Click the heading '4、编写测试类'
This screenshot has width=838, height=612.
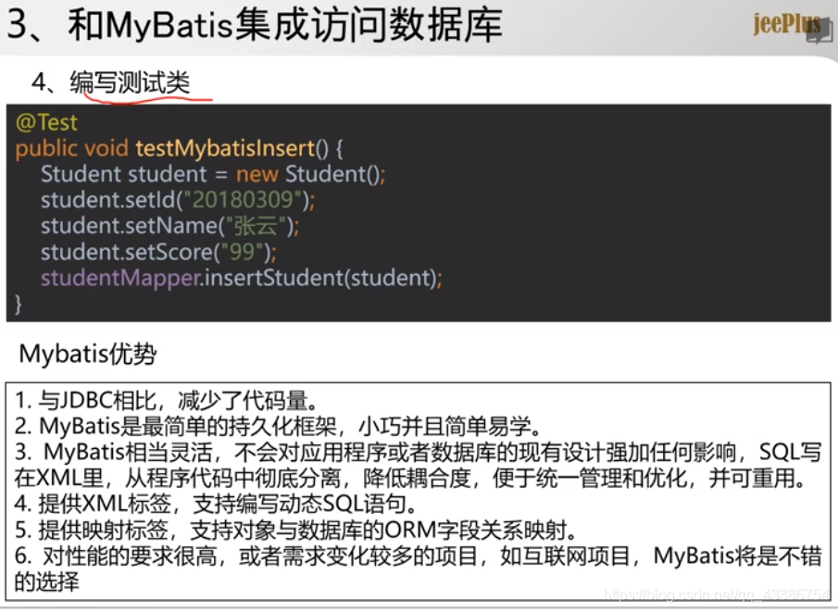pyautogui.click(x=110, y=82)
